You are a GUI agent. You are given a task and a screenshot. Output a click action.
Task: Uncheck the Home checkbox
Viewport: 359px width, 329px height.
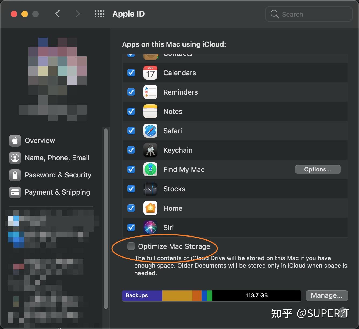tap(131, 208)
